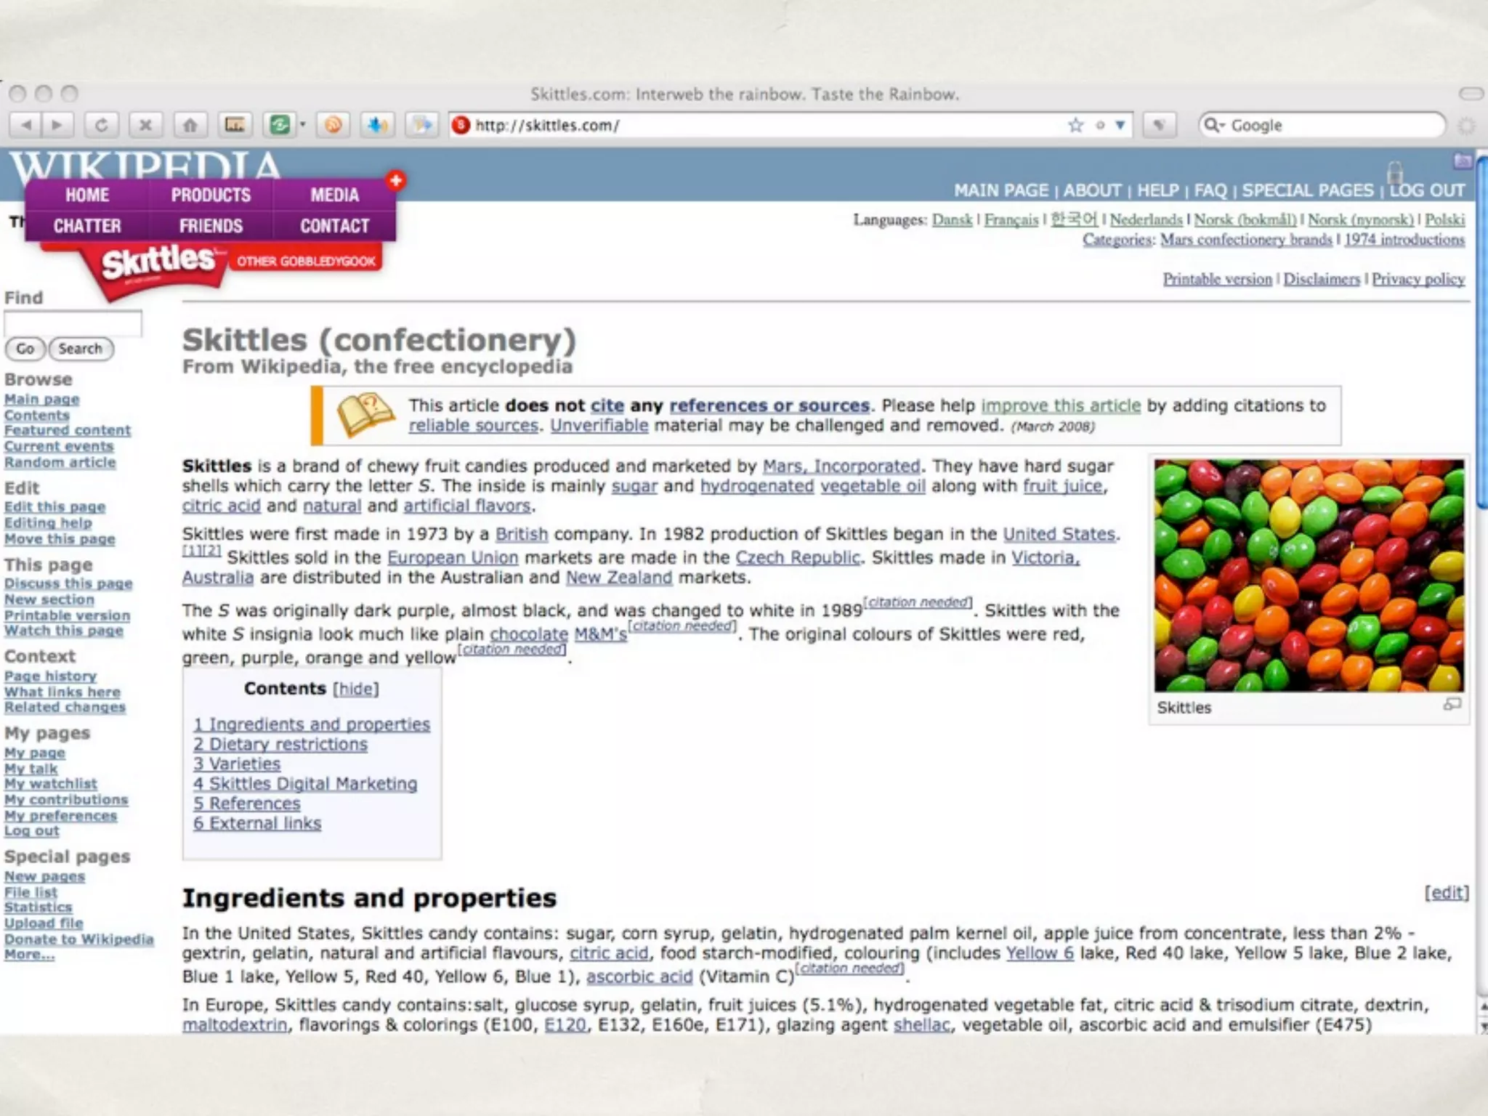The height and width of the screenshot is (1116, 1488).
Task: Click the enlarge icon under Skittles image
Action: (x=1452, y=704)
